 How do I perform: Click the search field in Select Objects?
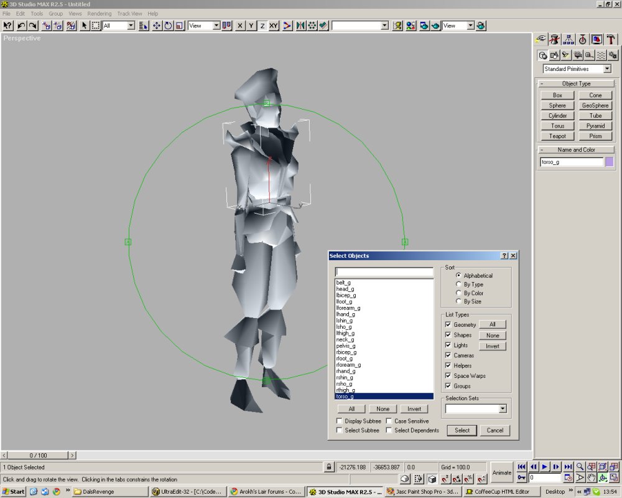384,271
